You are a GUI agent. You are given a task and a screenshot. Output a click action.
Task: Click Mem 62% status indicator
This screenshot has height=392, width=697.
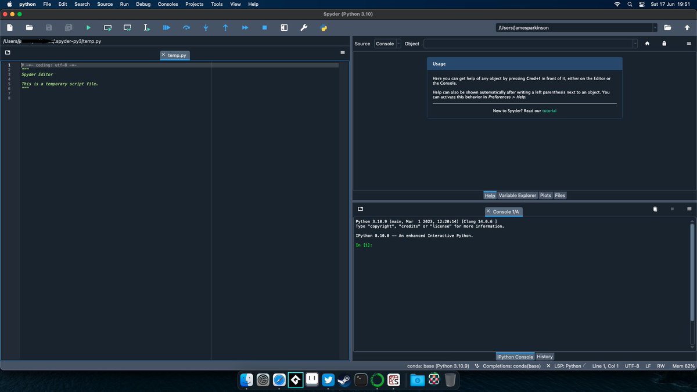pos(683,366)
